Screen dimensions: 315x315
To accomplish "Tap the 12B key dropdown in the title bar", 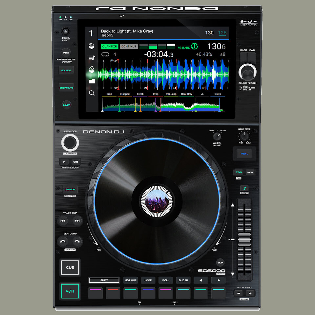I will [x=222, y=33].
